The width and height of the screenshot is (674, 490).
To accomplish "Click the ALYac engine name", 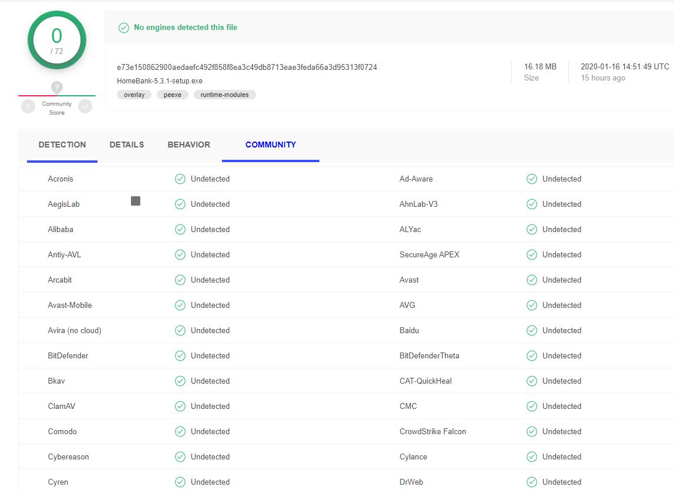I will [410, 229].
